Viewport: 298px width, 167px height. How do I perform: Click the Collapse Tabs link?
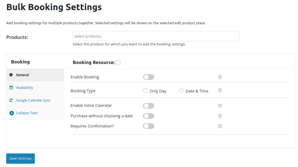(x=27, y=113)
